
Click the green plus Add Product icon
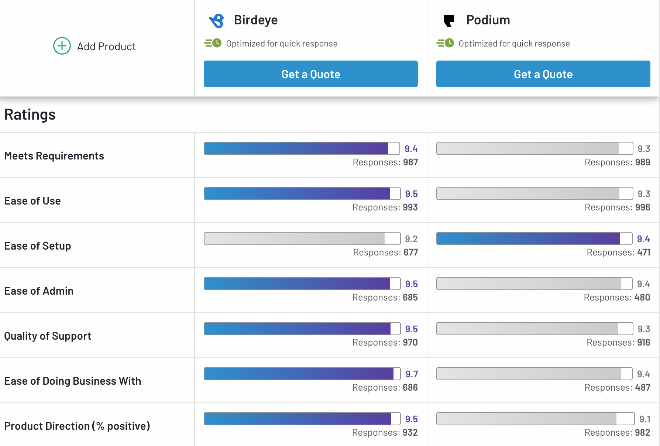pos(62,46)
